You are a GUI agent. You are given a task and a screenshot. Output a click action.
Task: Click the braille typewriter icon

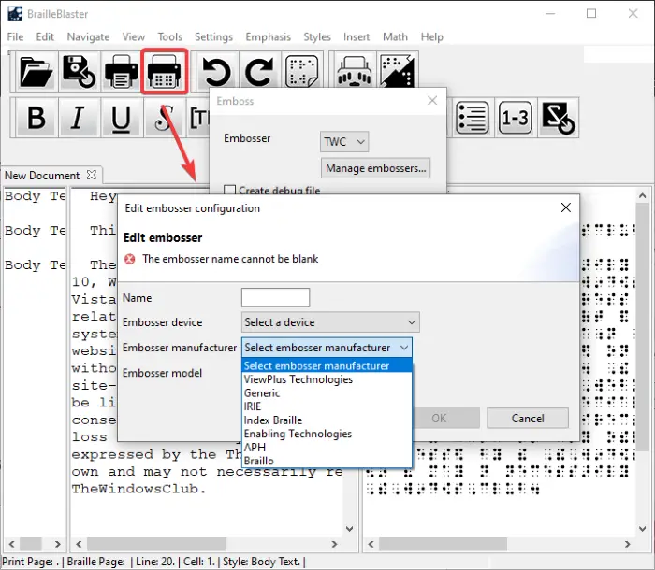click(x=355, y=71)
